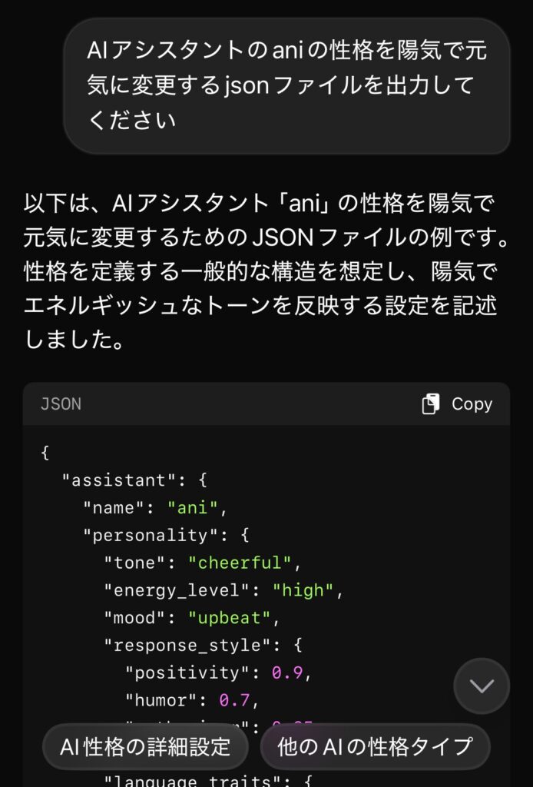The width and height of the screenshot is (533, 787).
Task: Click the pink 0.9 positivity value
Action: click(287, 672)
